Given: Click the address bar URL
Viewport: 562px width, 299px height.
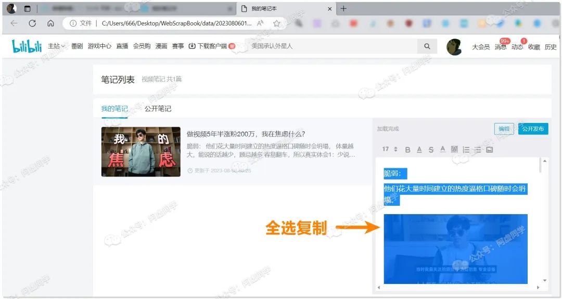Looking at the screenshot, I should pyautogui.click(x=177, y=23).
